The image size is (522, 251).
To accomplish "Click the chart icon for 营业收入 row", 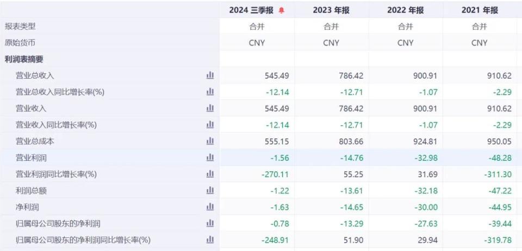I will point(210,108).
